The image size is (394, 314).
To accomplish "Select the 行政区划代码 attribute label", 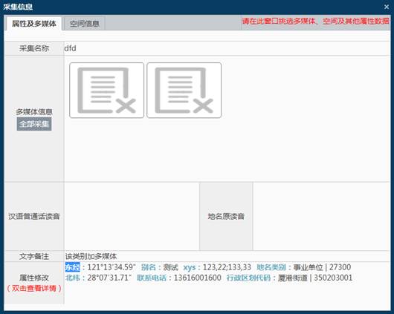I will (248, 278).
